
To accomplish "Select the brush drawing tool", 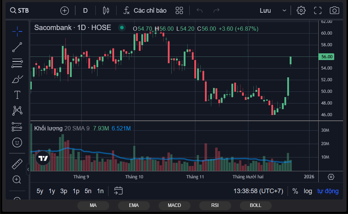I will click(17, 79).
